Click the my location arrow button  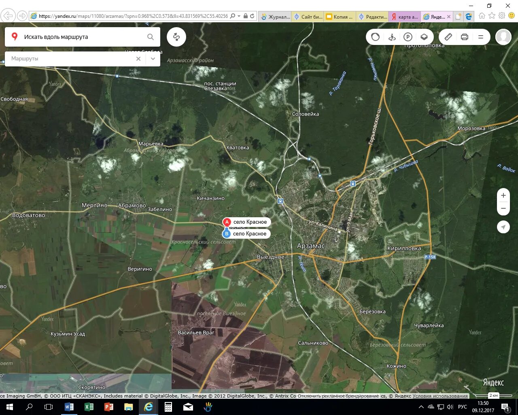(503, 227)
